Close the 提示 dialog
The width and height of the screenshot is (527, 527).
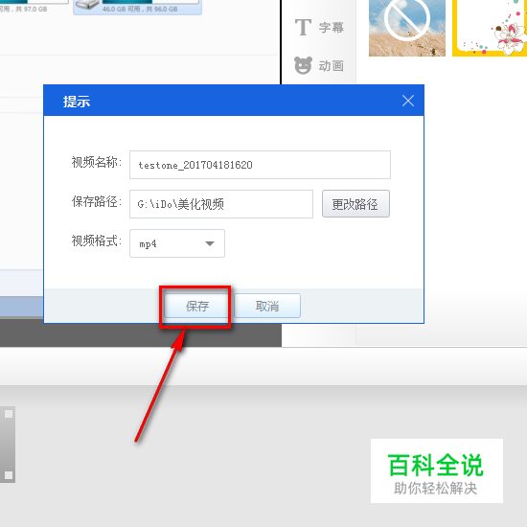pos(408,101)
